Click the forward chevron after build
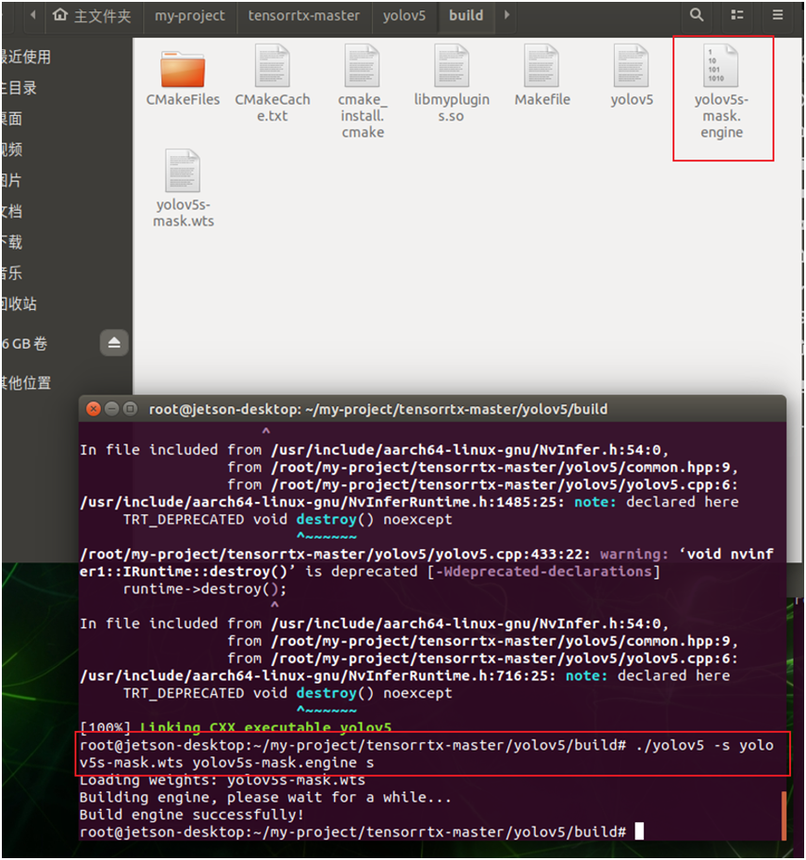This screenshot has height=860, width=806. point(505,16)
